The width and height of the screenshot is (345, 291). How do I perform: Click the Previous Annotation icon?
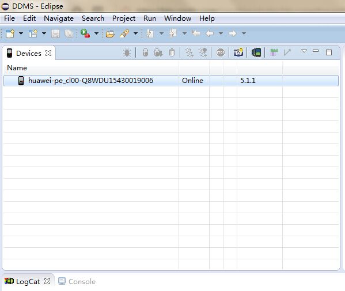[173, 33]
